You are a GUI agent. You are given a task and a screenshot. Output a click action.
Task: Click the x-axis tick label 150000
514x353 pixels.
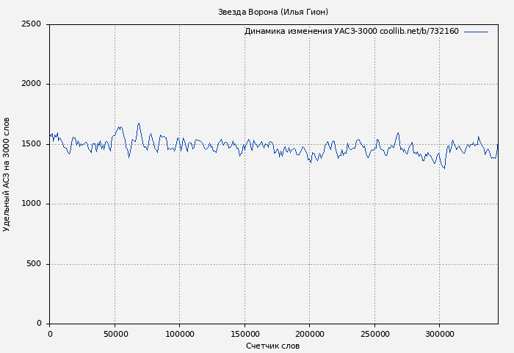click(245, 334)
